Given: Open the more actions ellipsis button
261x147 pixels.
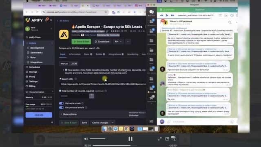Looking at the screenshot, I should pos(128,42).
